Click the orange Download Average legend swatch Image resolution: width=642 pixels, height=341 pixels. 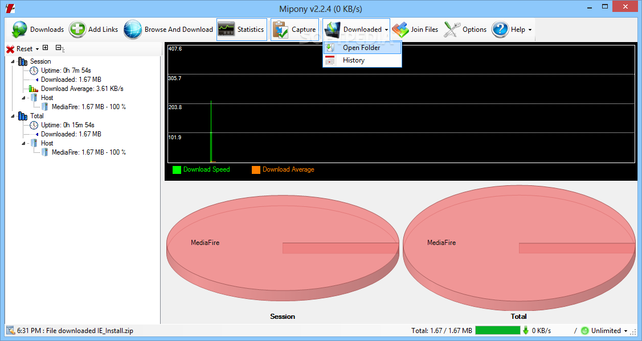tap(256, 170)
